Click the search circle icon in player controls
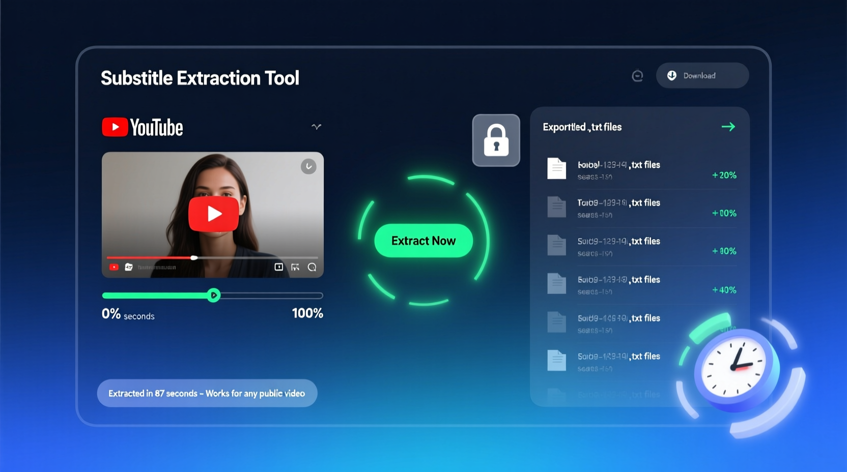Image resolution: width=847 pixels, height=472 pixels. pos(312,267)
